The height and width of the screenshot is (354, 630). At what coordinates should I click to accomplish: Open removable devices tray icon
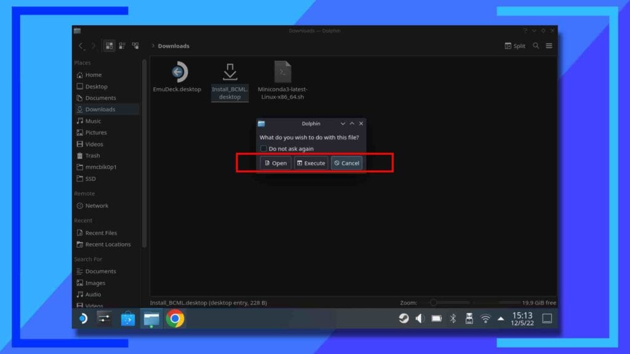pos(469,318)
